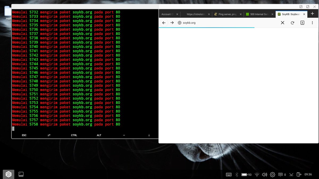Open the desktop window icon in taskbar
319x179 pixels.
tap(21, 174)
